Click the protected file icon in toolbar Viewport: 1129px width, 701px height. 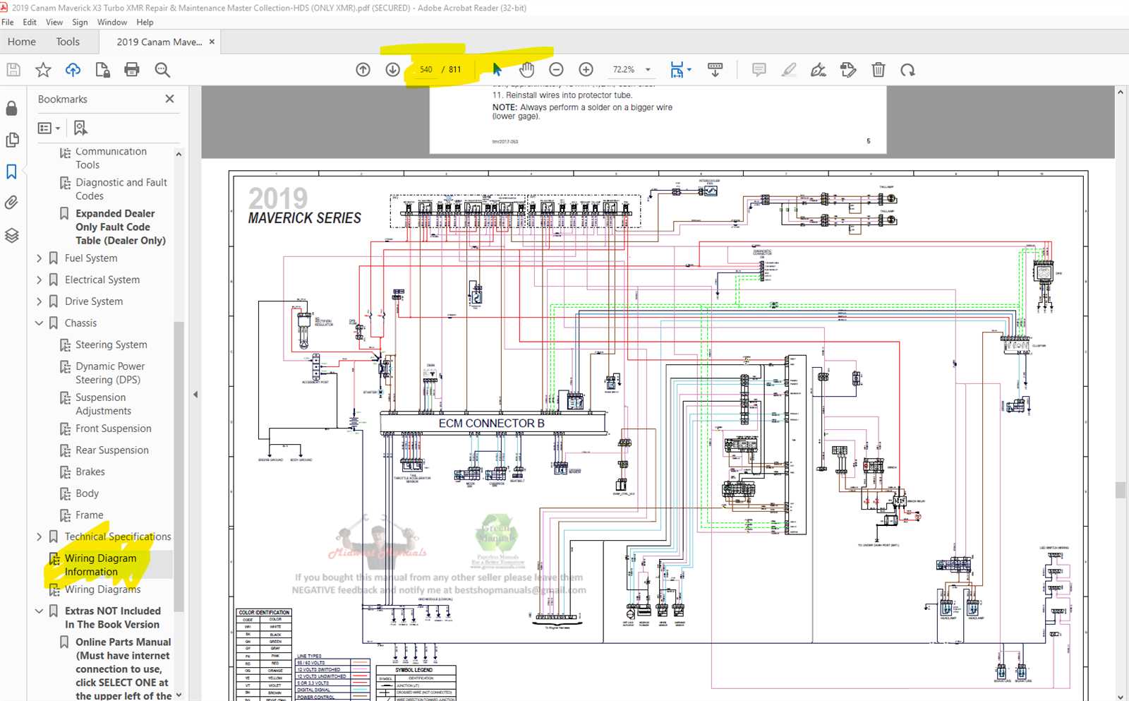[102, 69]
